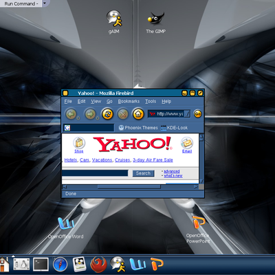Open the File menu
Viewport: 275px width, 275px height.
tap(68, 101)
